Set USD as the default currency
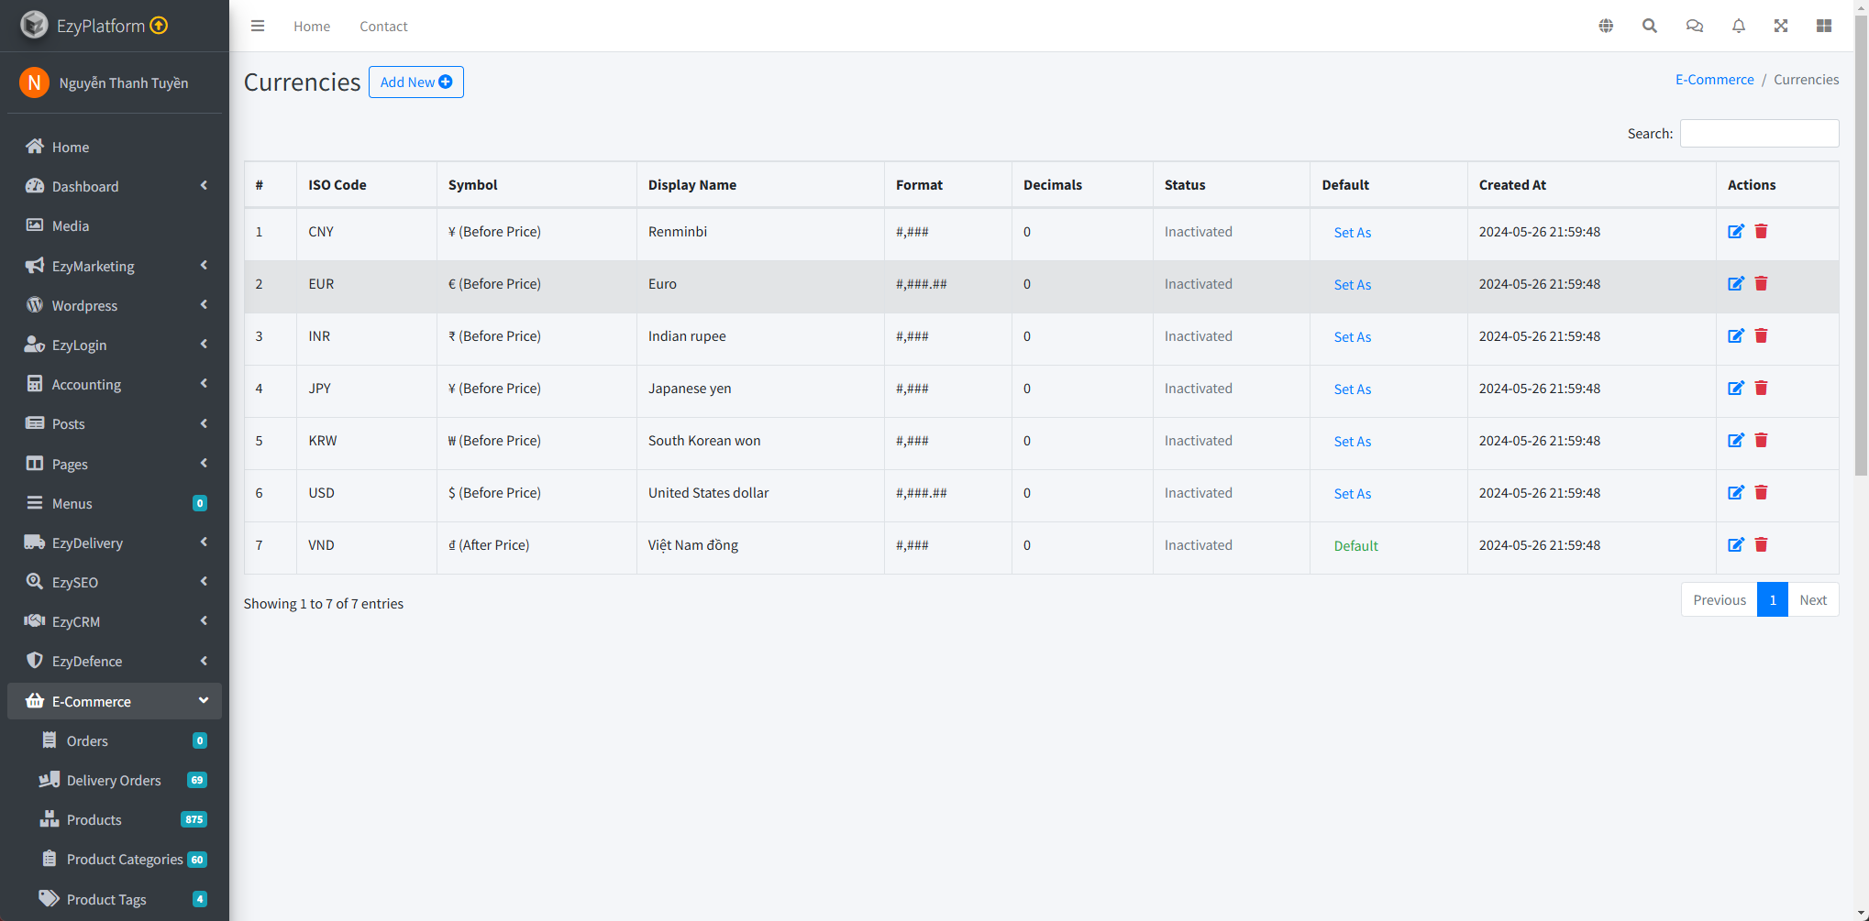The height and width of the screenshot is (921, 1869). [x=1352, y=494]
